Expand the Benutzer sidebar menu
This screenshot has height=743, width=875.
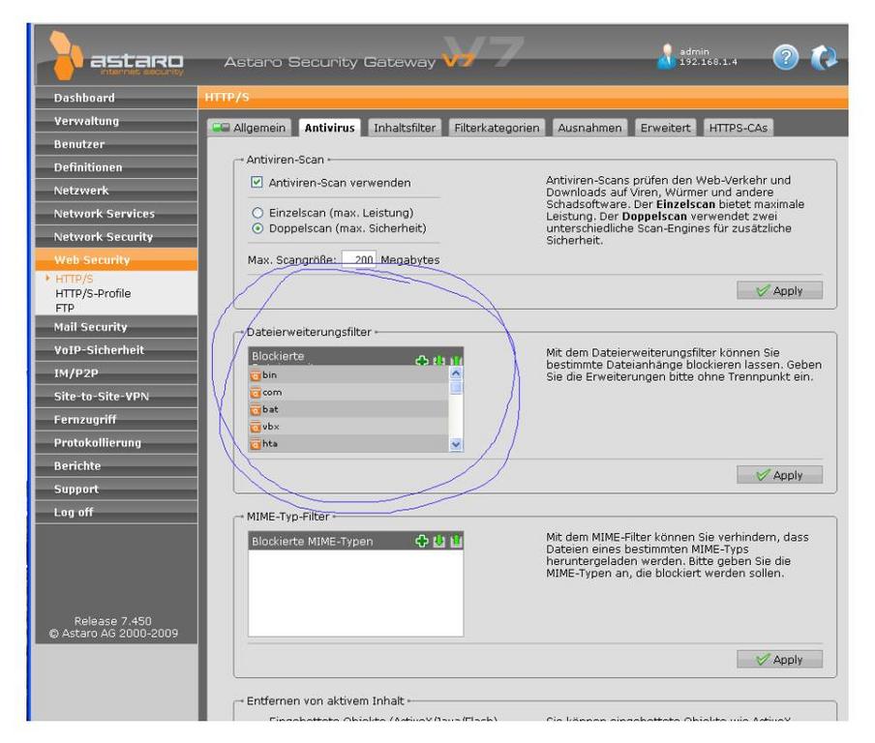tap(116, 144)
